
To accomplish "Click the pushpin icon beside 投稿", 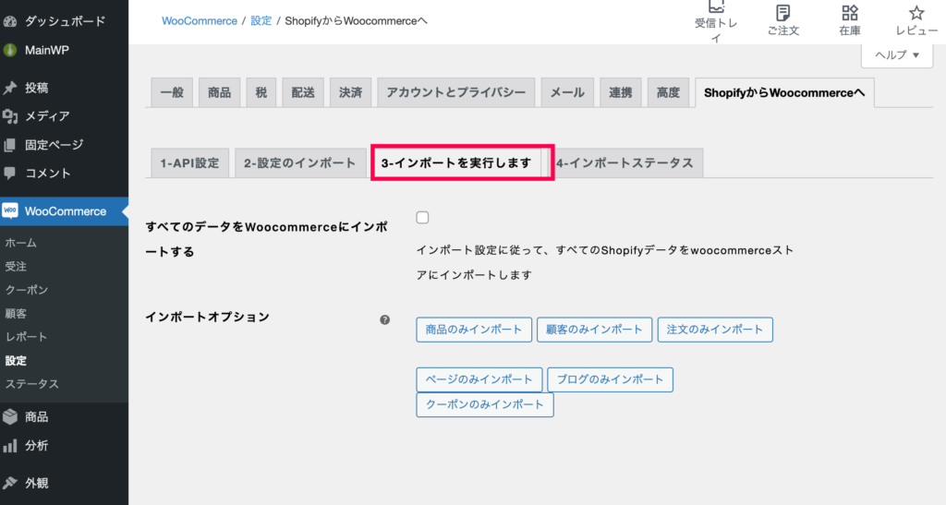I will (x=9, y=88).
